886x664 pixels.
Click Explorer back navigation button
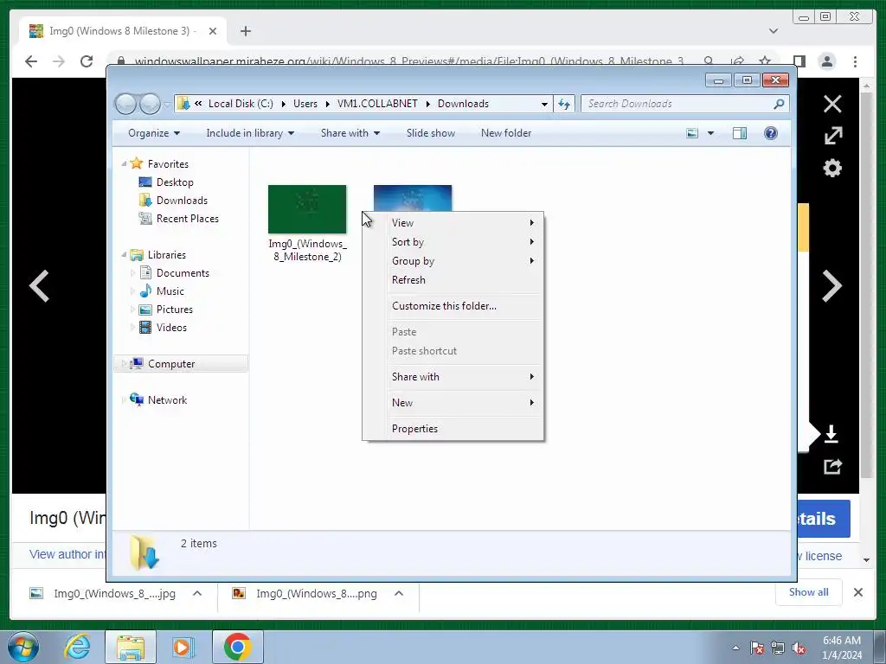pyautogui.click(x=125, y=104)
